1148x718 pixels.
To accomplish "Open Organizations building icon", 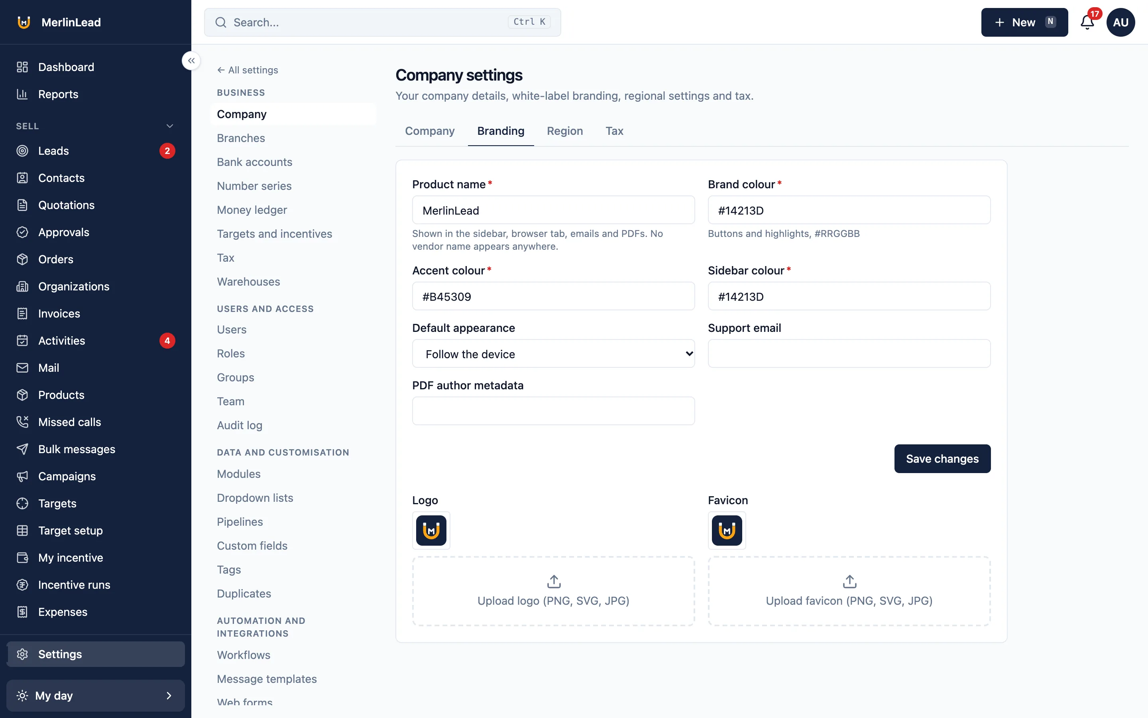I will (22, 286).
